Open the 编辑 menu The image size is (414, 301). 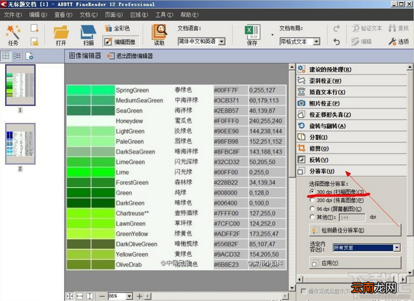point(38,15)
